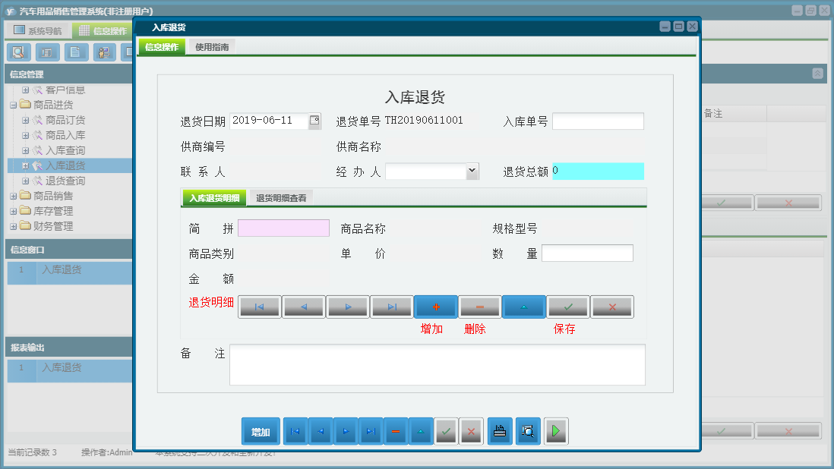Click the plus 增加 detail row button
Image resolution: width=834 pixels, height=469 pixels.
tap(436, 307)
